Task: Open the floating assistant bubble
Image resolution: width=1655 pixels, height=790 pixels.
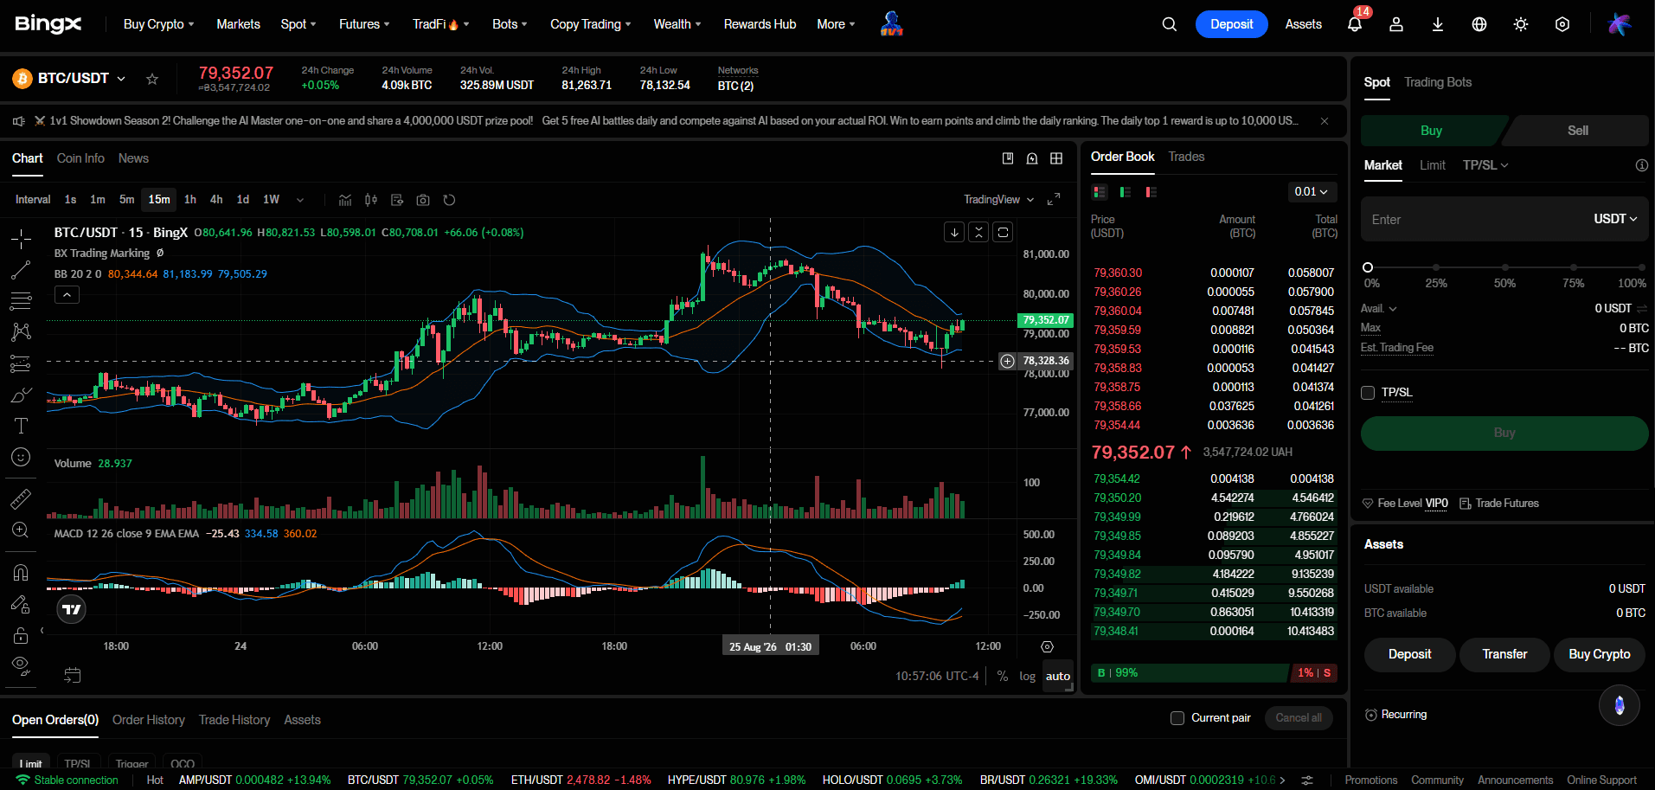Action: (x=1620, y=705)
